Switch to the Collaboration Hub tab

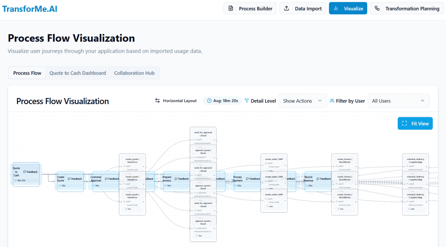point(134,73)
